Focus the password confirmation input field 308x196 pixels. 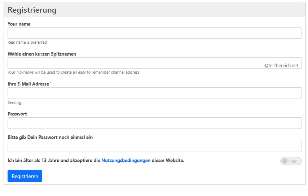click(154, 146)
